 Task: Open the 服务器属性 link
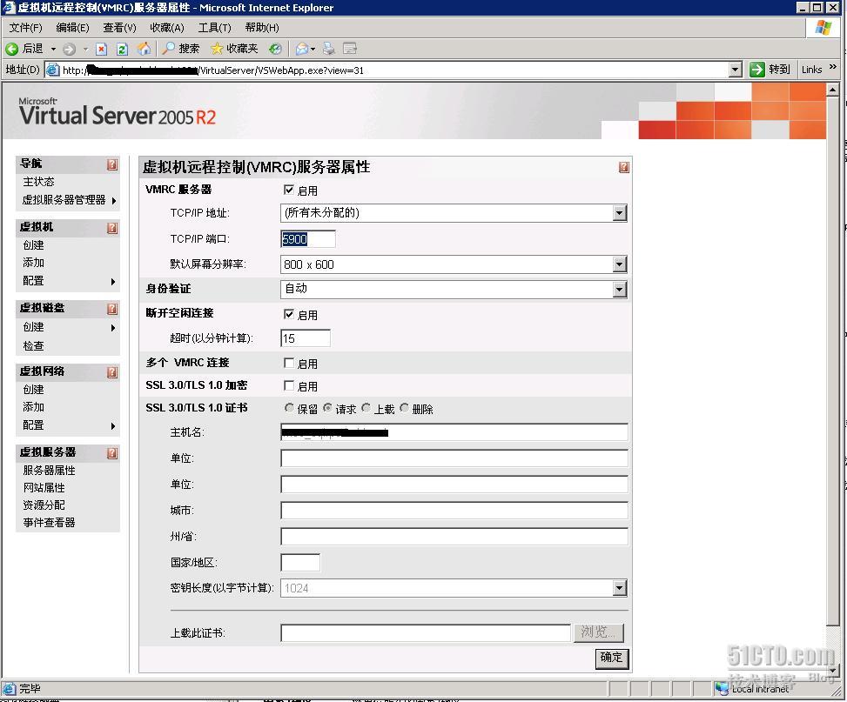(x=49, y=471)
